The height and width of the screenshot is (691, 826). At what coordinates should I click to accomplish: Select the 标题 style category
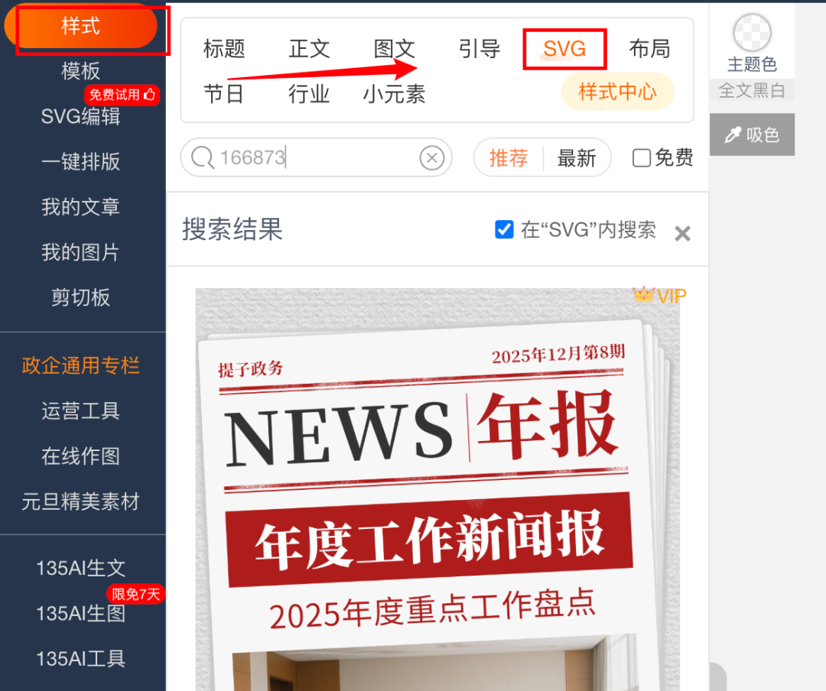[224, 50]
